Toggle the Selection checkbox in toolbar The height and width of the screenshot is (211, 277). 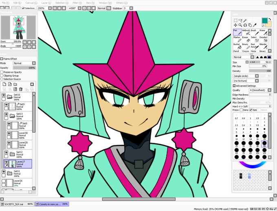[x=23, y=8]
